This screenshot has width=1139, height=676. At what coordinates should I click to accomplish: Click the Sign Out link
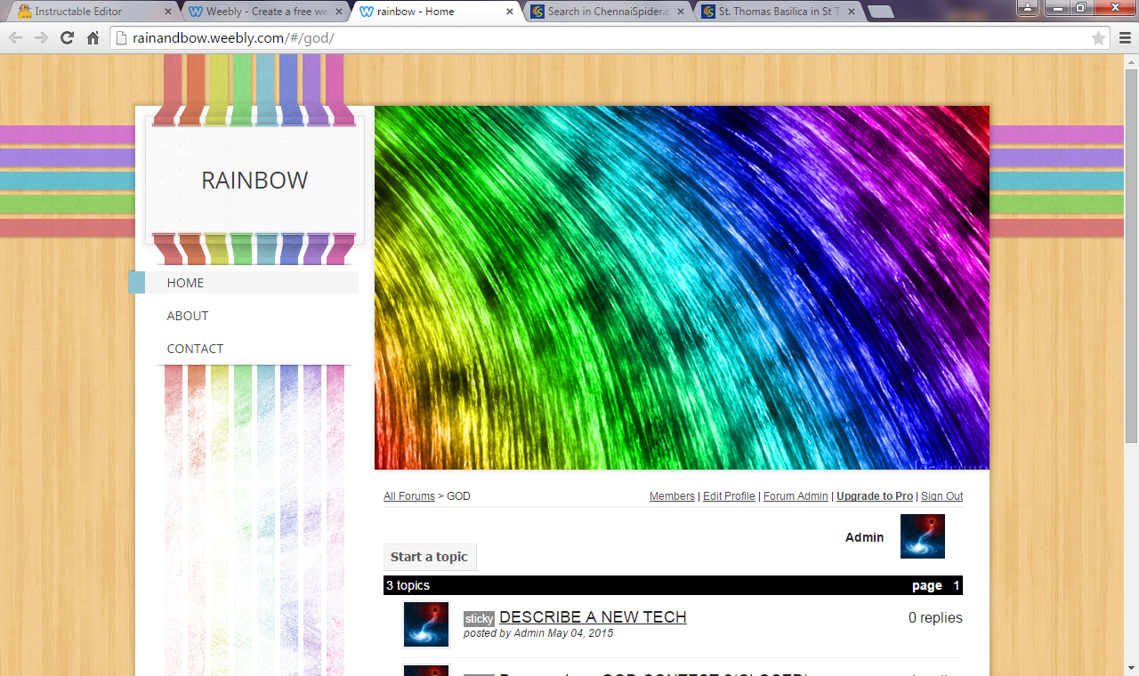click(x=941, y=496)
